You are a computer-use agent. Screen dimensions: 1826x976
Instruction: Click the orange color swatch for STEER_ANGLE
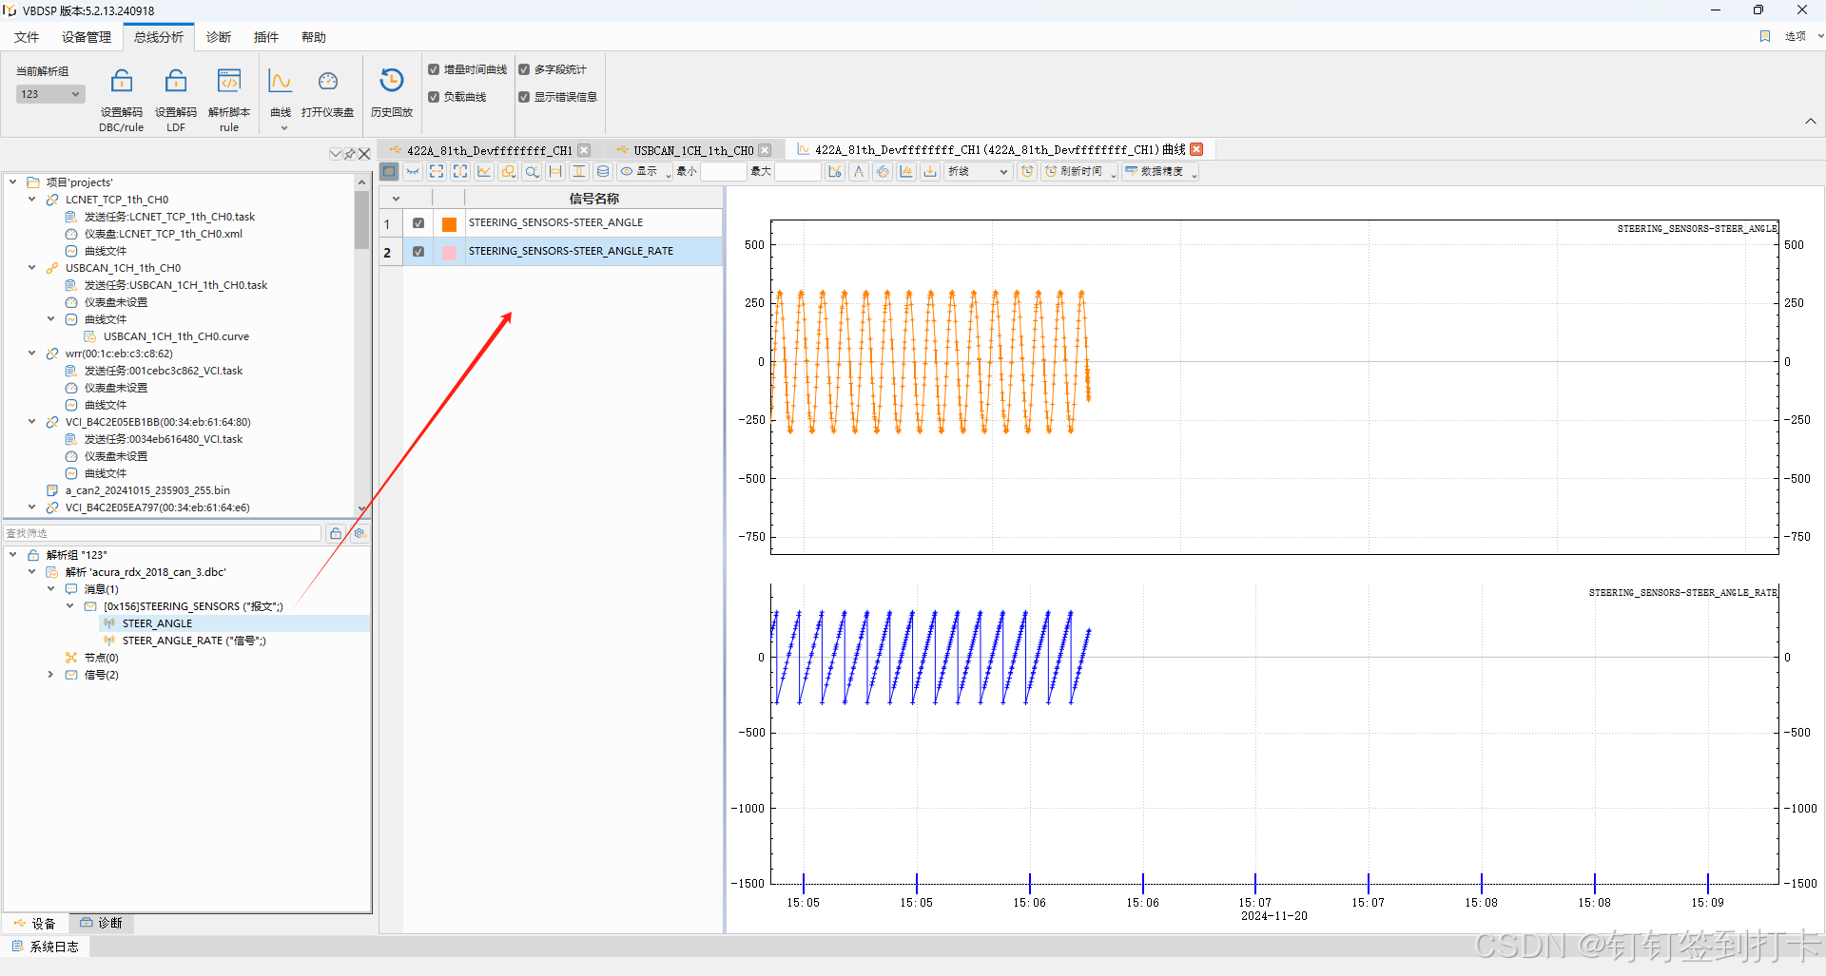tap(449, 224)
